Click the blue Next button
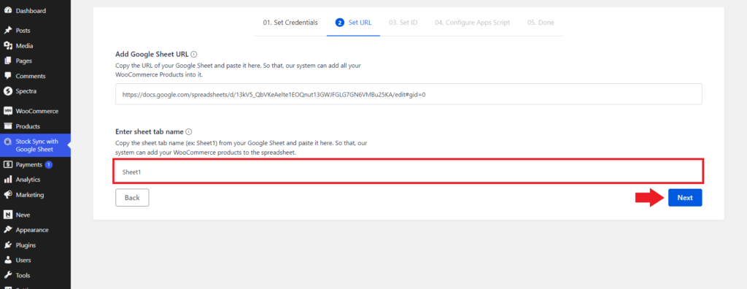747x289 pixels. [x=685, y=198]
